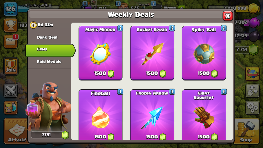
Task: Close the Weekly Deals window
Action: click(228, 16)
